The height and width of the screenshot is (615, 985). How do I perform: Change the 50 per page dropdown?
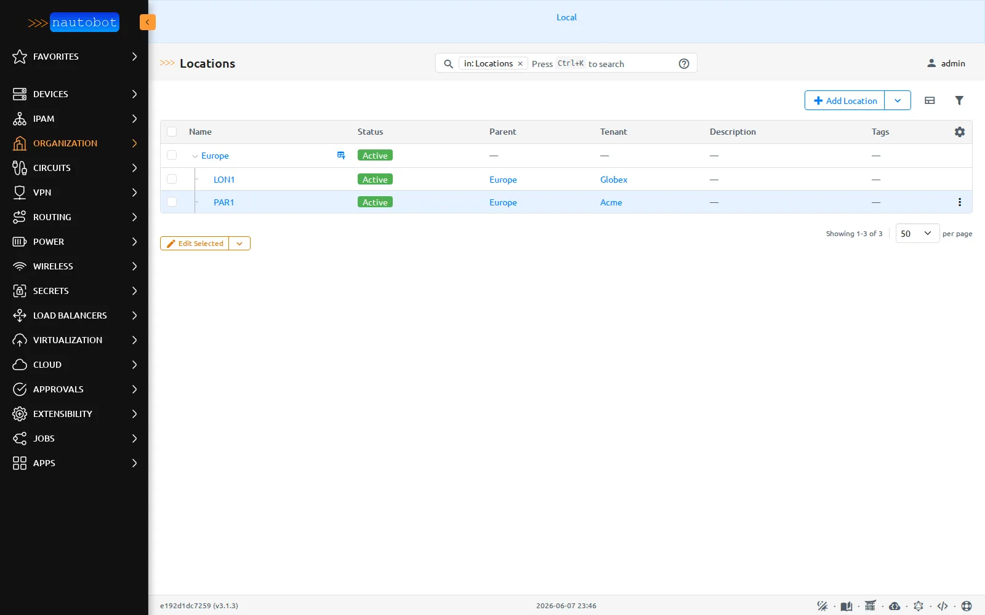pos(917,233)
